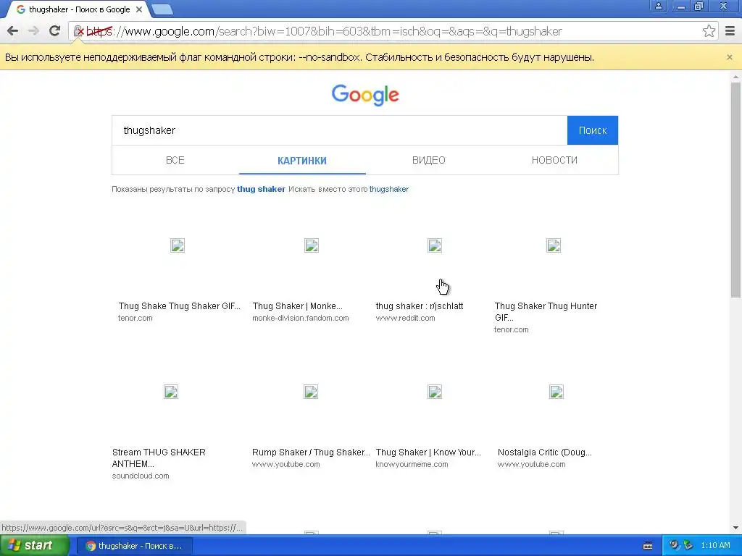Bookmark this page with the star icon
The height and width of the screenshot is (556, 742).
709,31
